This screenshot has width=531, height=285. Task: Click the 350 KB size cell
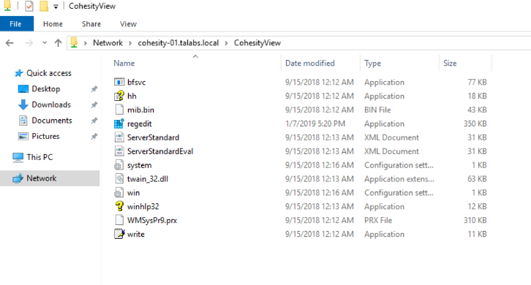[475, 124]
